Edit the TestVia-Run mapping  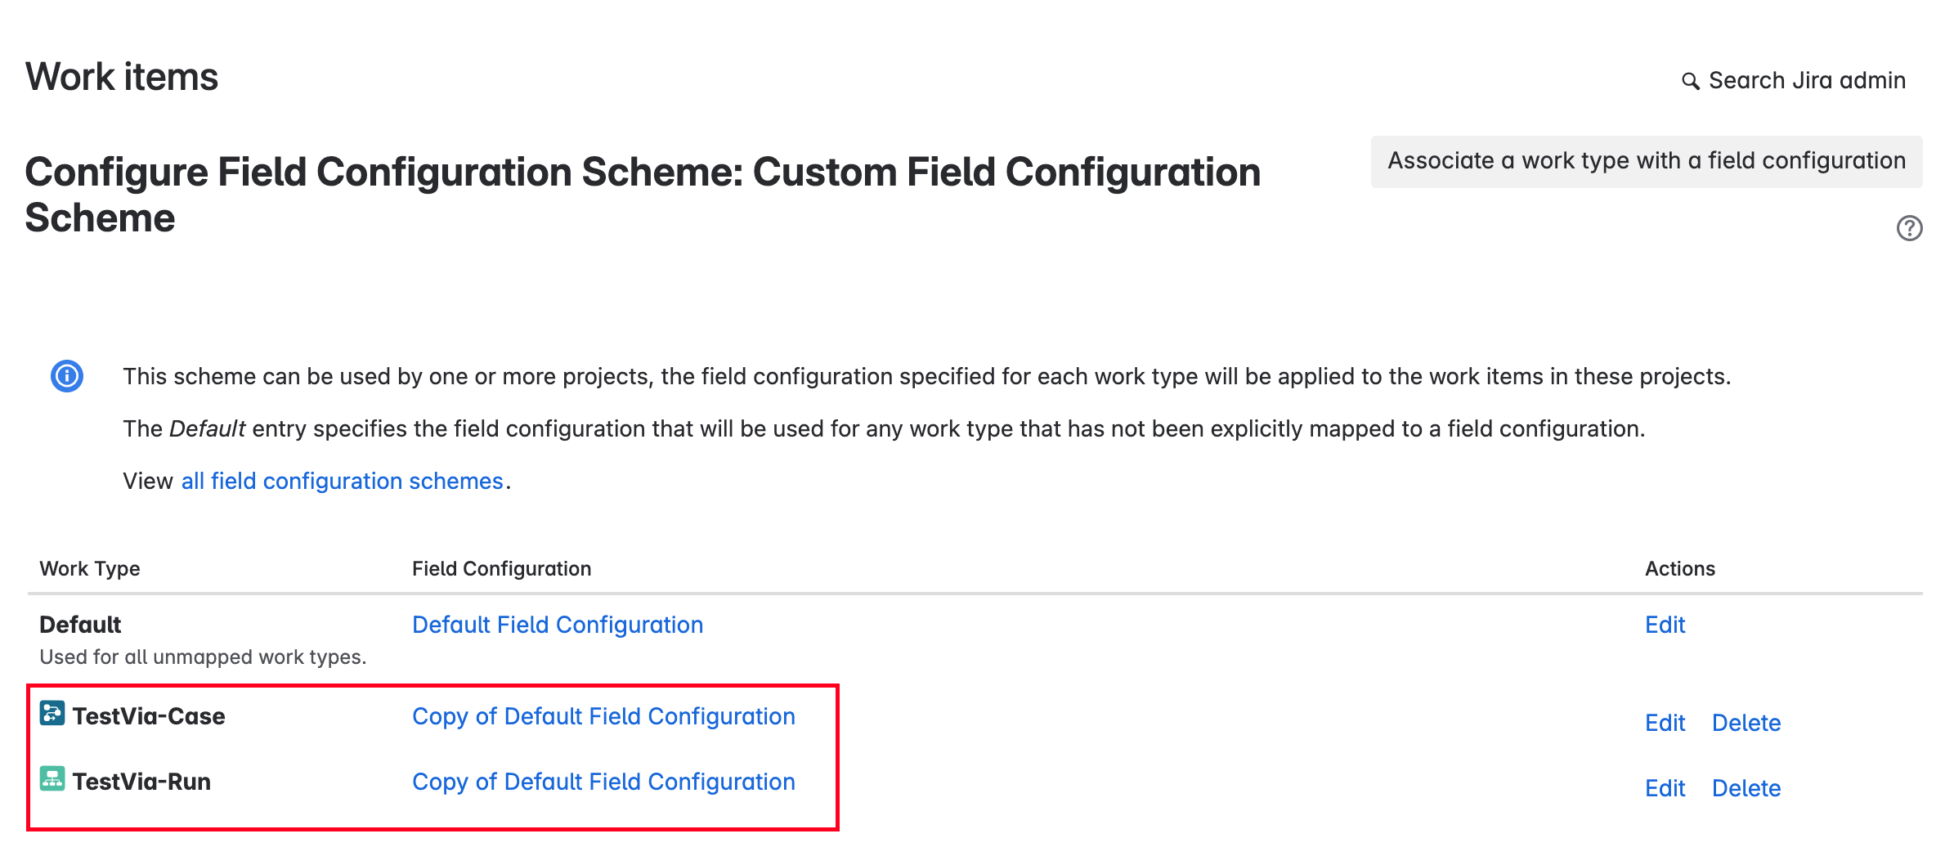(x=1665, y=788)
